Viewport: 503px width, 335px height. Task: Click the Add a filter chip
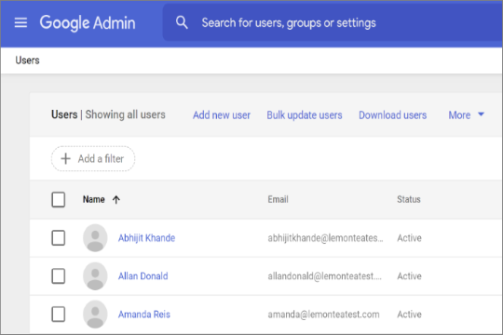coord(93,159)
